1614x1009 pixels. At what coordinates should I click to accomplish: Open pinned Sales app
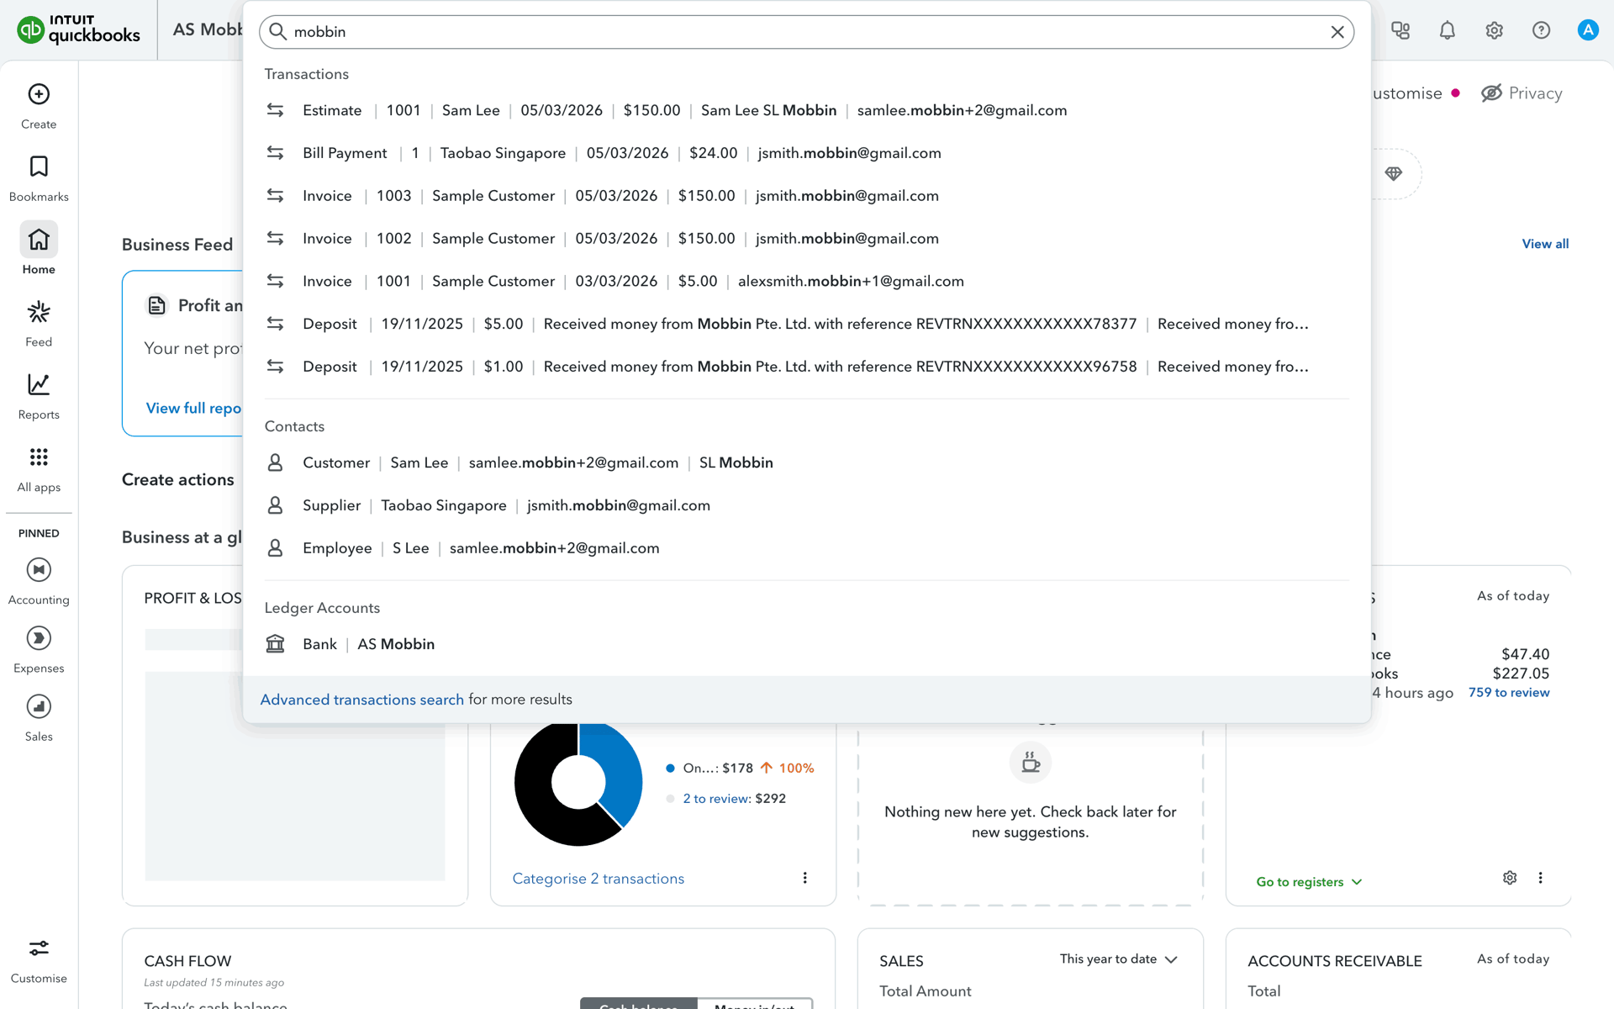[x=39, y=717]
